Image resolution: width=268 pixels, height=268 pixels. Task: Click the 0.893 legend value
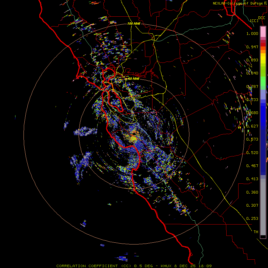[252, 60]
